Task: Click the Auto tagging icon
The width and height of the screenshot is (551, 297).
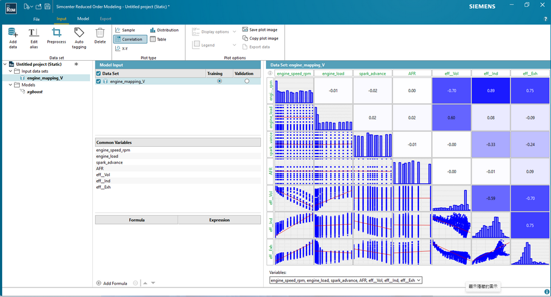Action: (79, 33)
